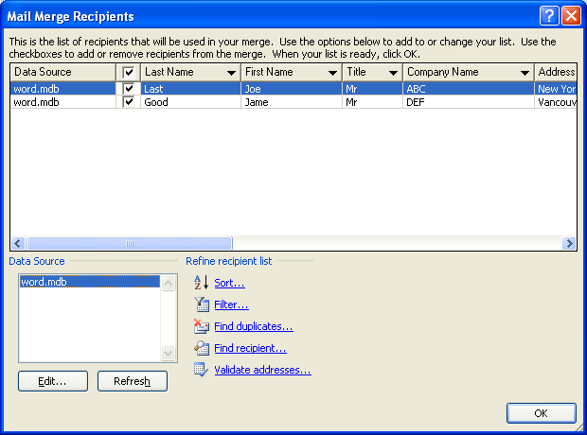The height and width of the screenshot is (435, 587).
Task: Click the OK button
Action: (542, 413)
